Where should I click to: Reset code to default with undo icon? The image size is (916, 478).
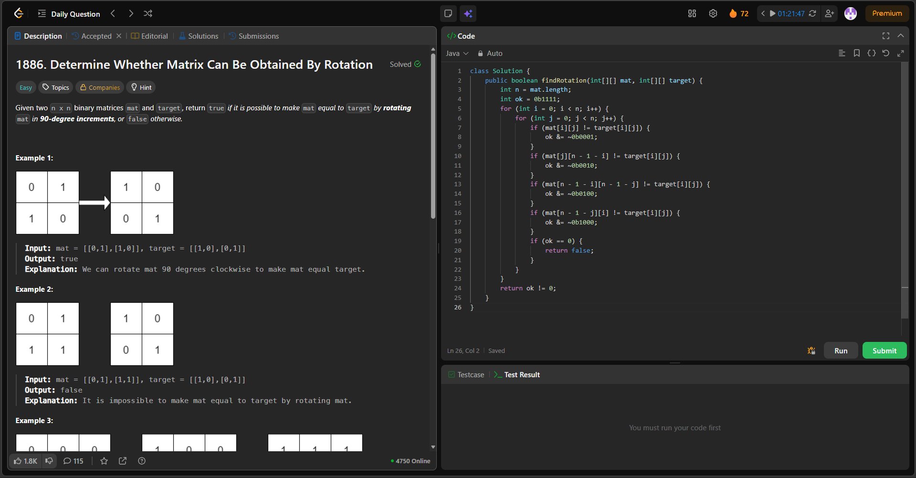click(885, 53)
